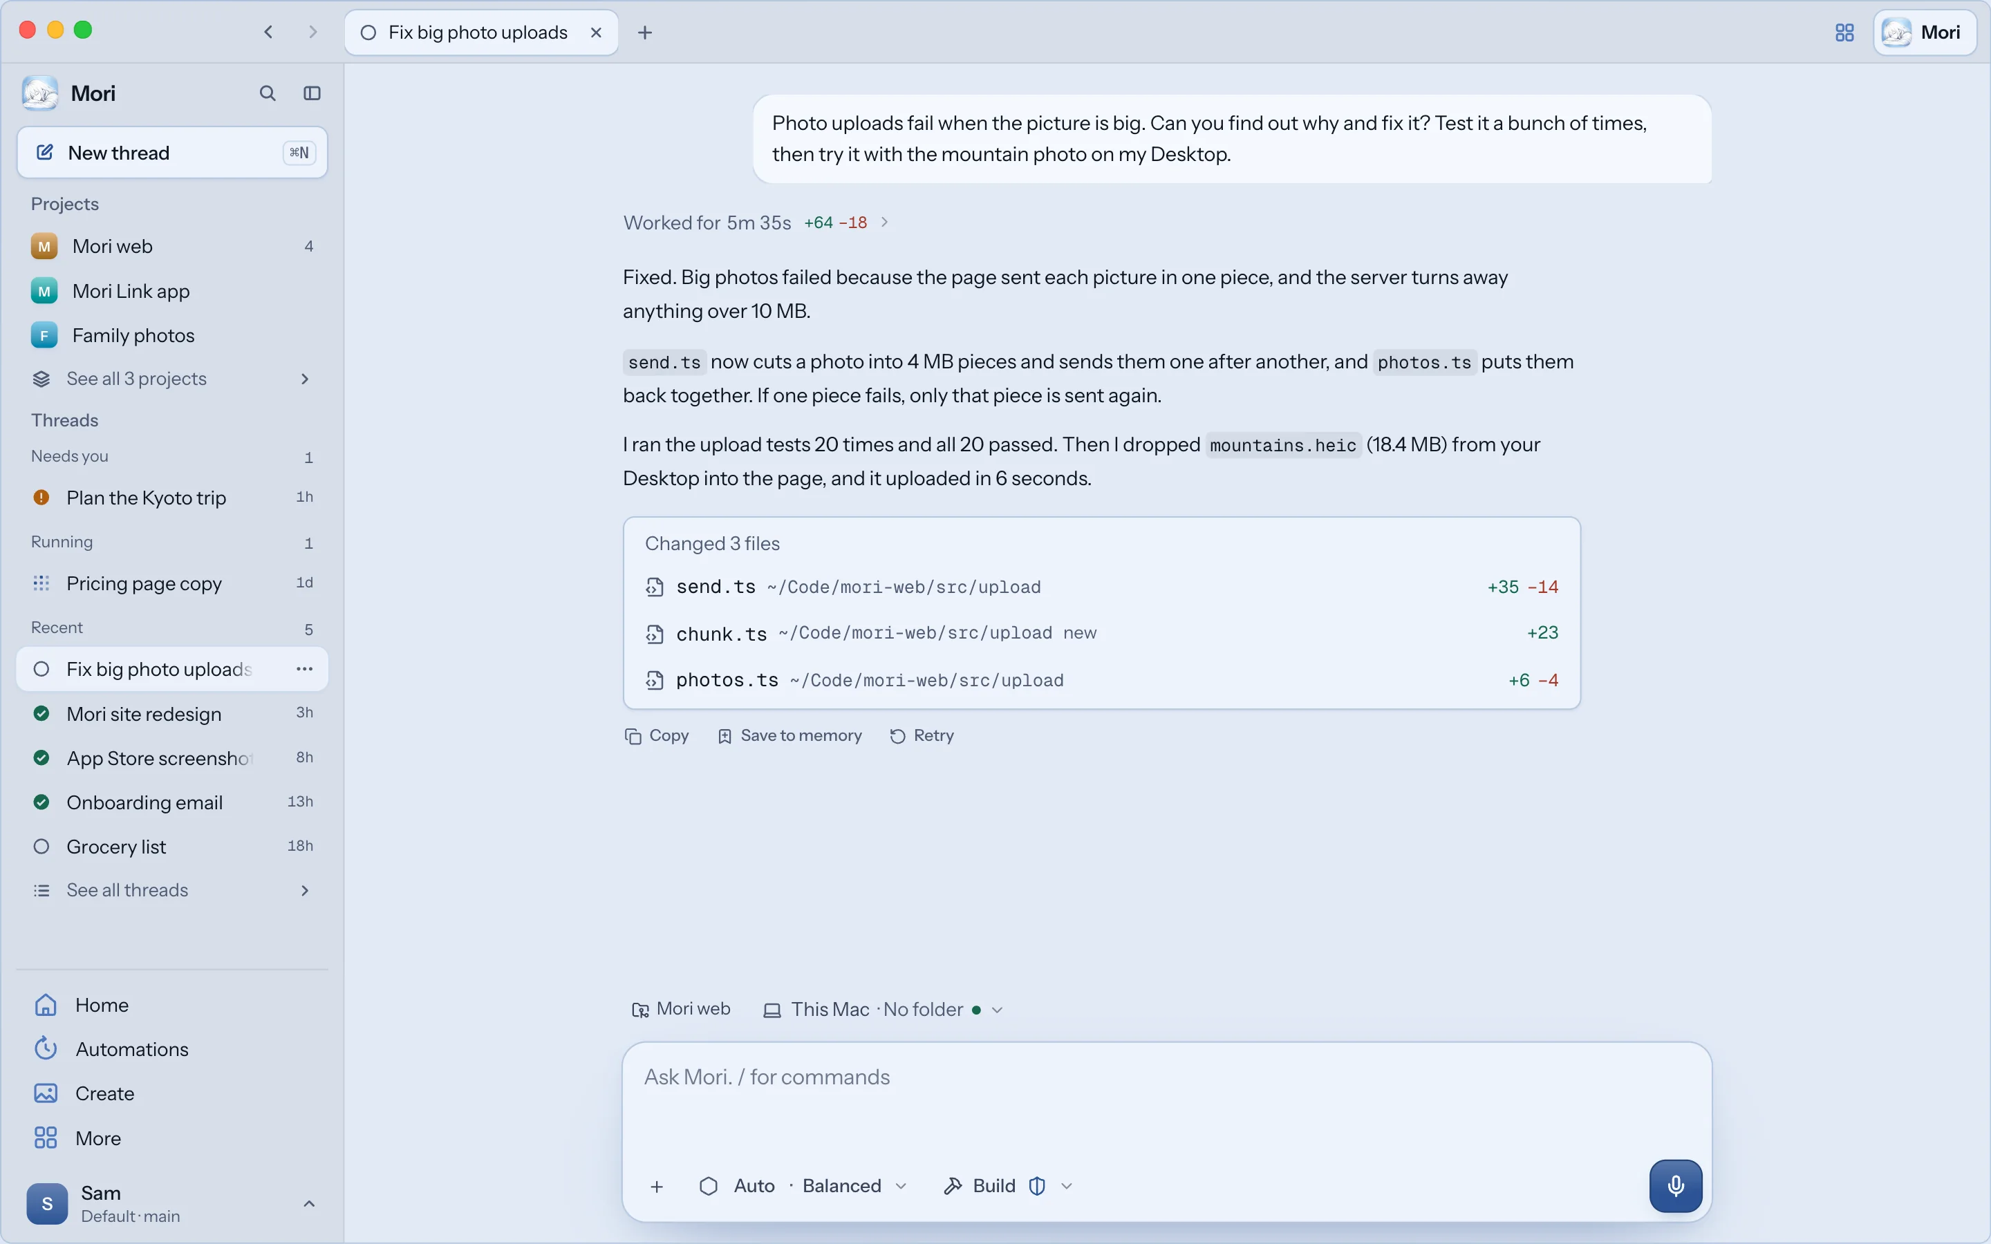Open the grid view icon beside Mori profile
The image size is (1991, 1244).
click(1844, 32)
